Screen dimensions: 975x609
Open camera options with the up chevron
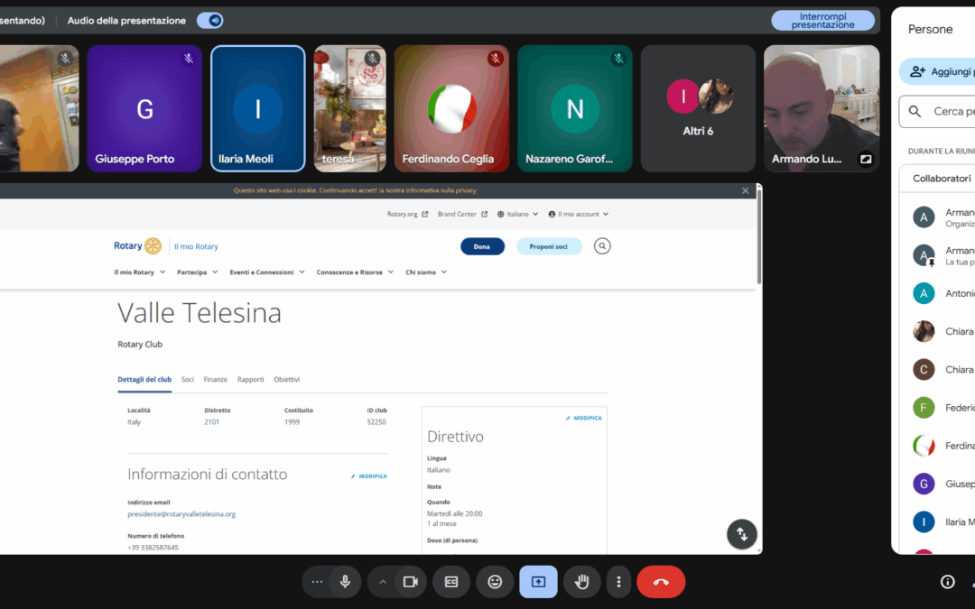click(x=383, y=582)
